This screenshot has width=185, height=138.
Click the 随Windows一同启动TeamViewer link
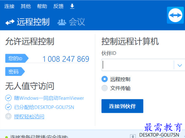coord(49,98)
